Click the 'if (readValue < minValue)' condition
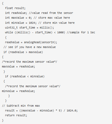 (x=25, y=76)
